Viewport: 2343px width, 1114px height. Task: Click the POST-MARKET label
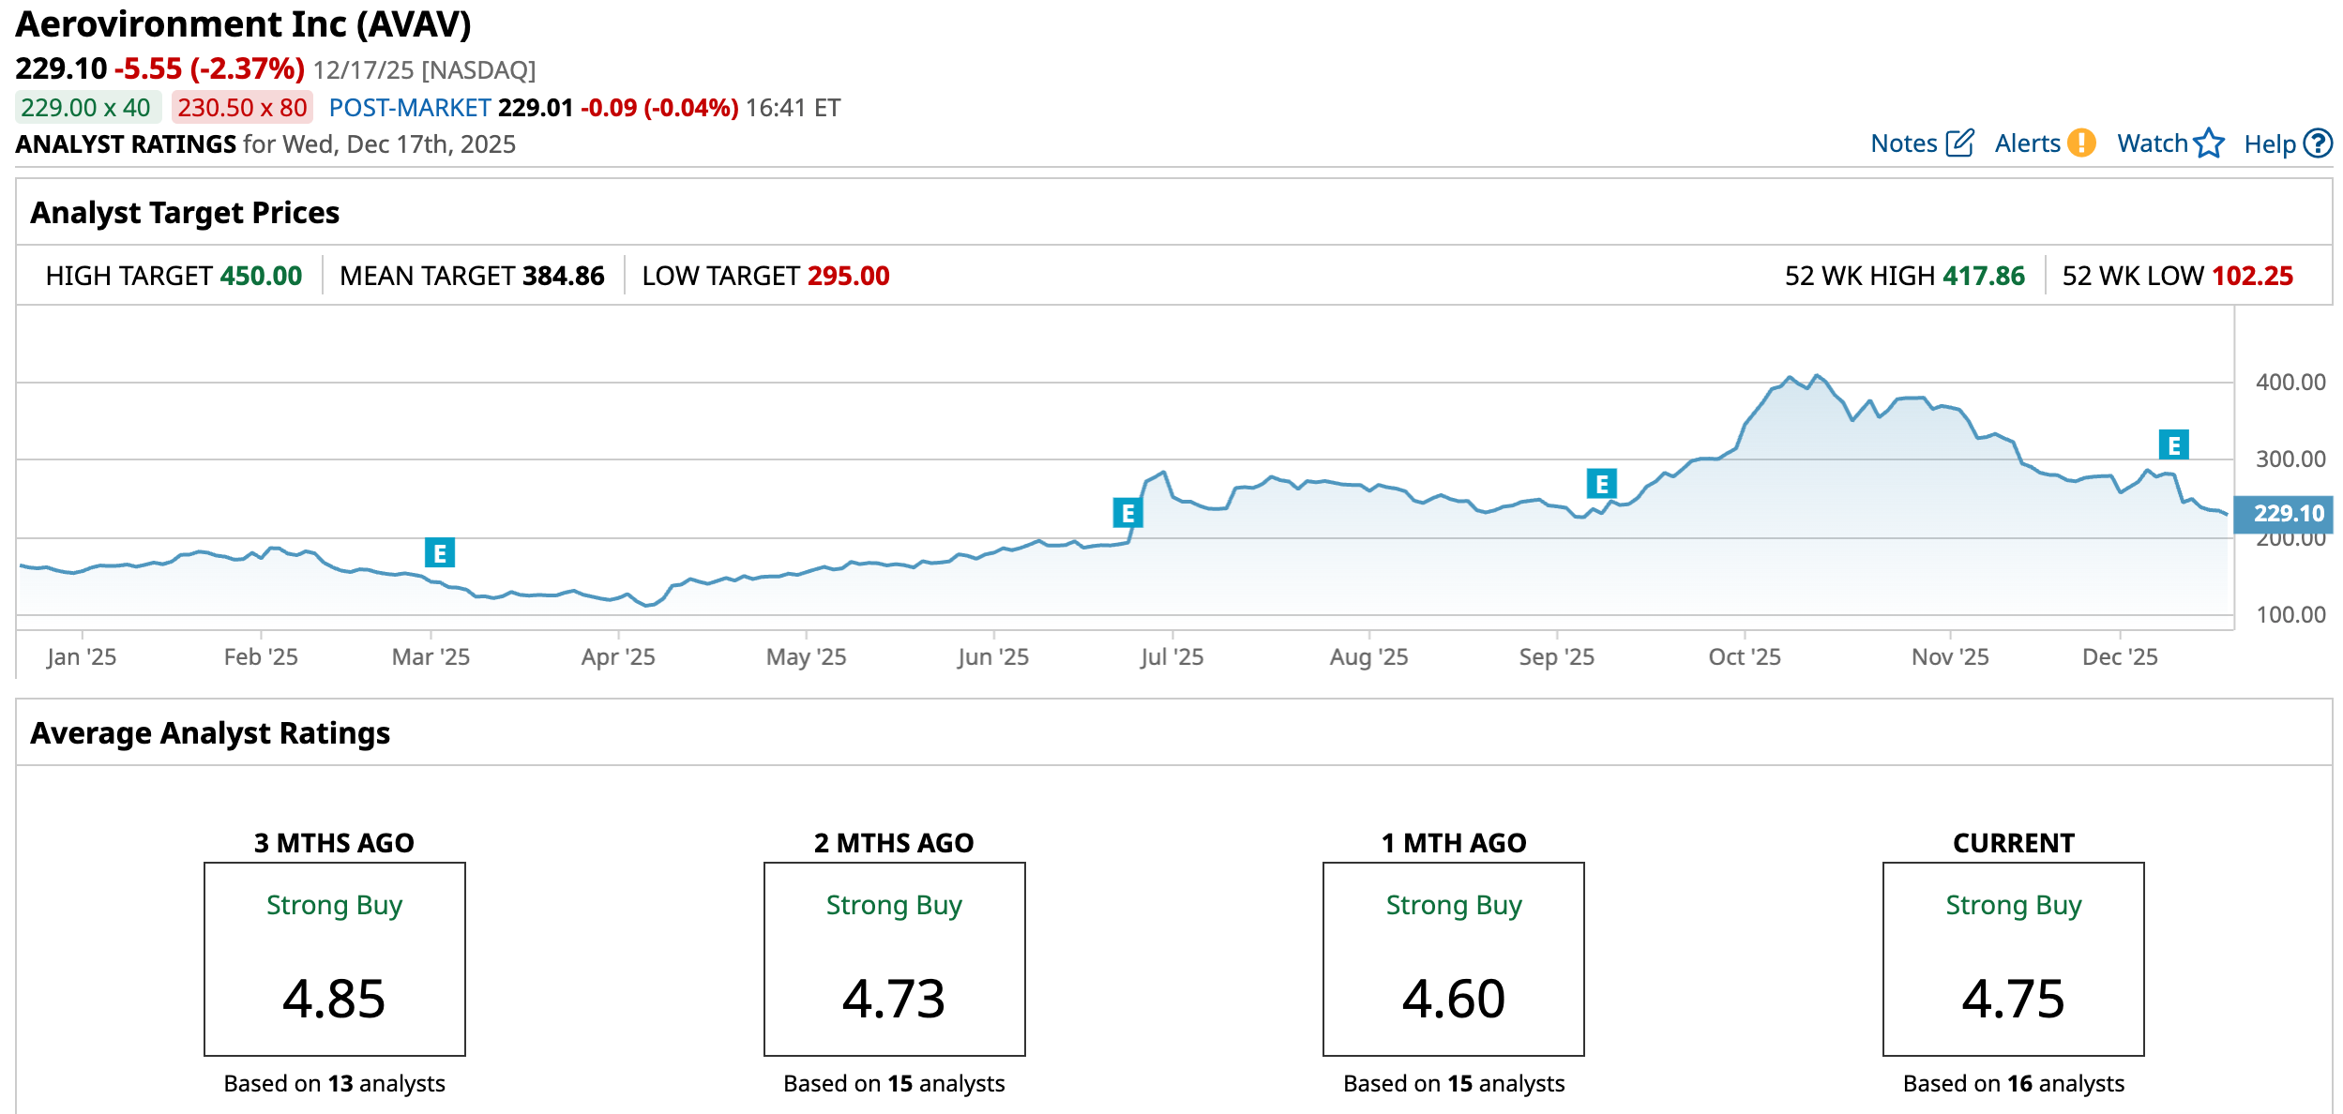pos(410,108)
